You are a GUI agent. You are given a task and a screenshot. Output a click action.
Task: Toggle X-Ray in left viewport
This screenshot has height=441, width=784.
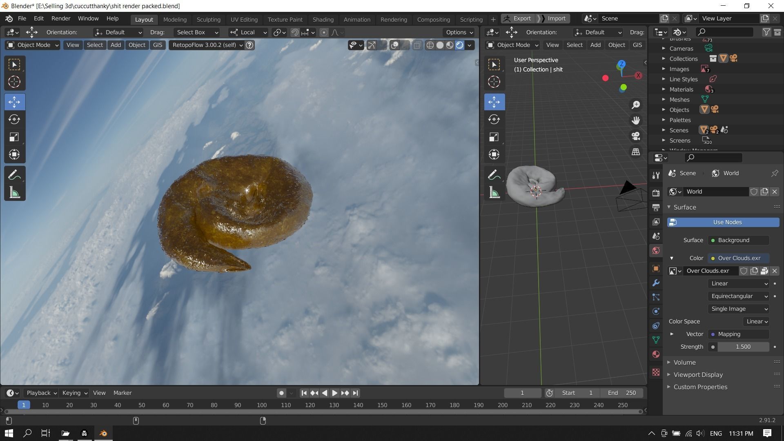point(417,45)
